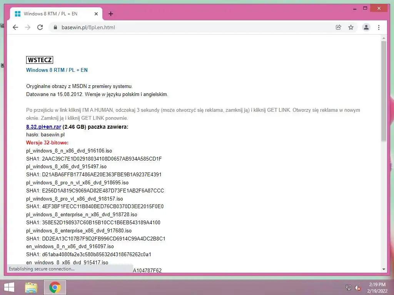Click the forward navigation arrow
Image resolution: width=394 pixels, height=295 pixels.
coord(28,27)
